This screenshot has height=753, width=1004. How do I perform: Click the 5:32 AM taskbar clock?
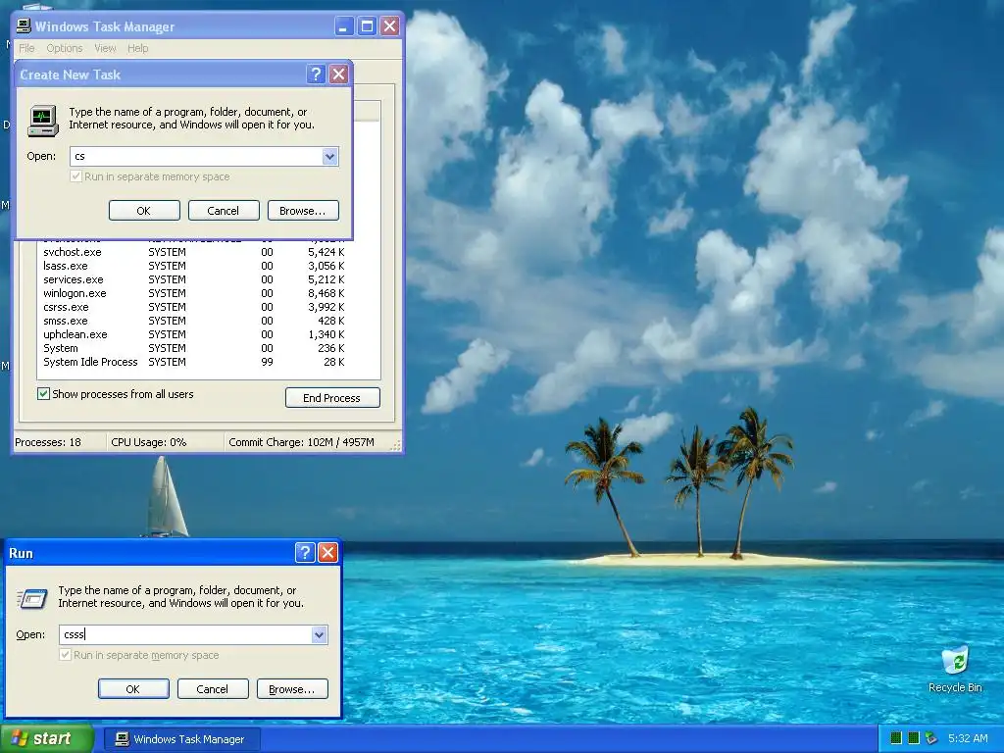tap(968, 738)
